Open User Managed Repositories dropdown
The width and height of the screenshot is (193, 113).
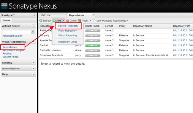[x=110, y=21]
